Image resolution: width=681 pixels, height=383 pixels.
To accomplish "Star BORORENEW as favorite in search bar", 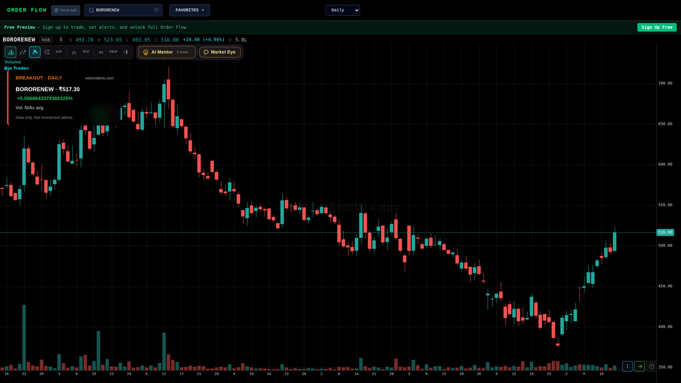I will pos(156,10).
